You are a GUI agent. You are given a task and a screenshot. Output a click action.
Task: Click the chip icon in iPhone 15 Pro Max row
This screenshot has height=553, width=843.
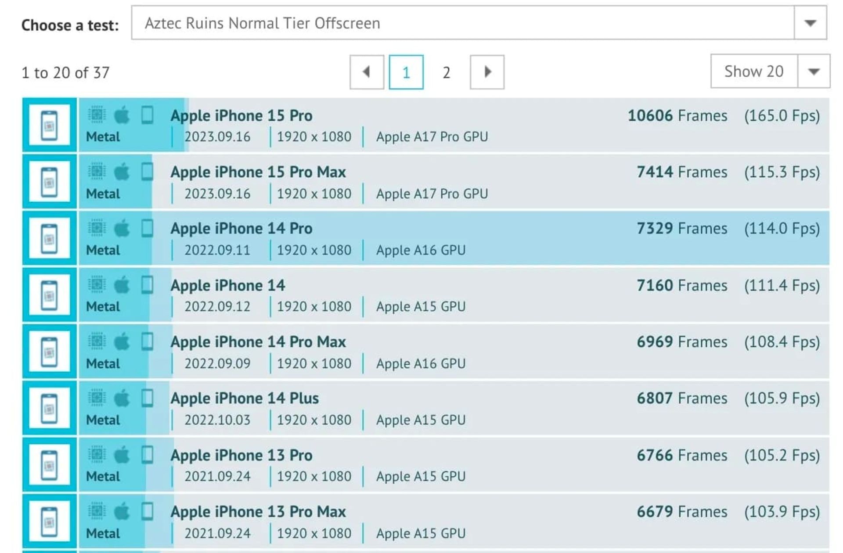click(97, 172)
